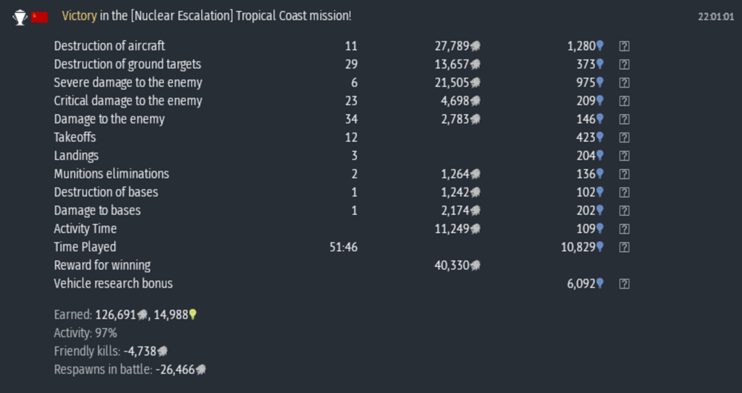This screenshot has width=742, height=393.
Task: Open help icon for Time Played
Action: pos(624,247)
